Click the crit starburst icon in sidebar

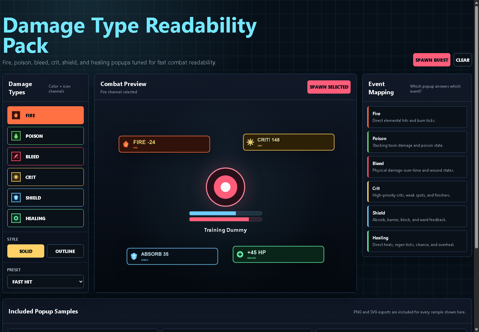coord(16,177)
